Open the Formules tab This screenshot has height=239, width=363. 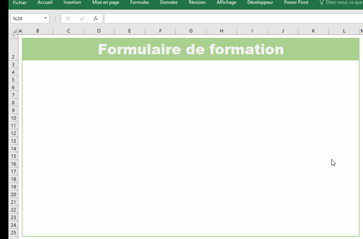140,3
